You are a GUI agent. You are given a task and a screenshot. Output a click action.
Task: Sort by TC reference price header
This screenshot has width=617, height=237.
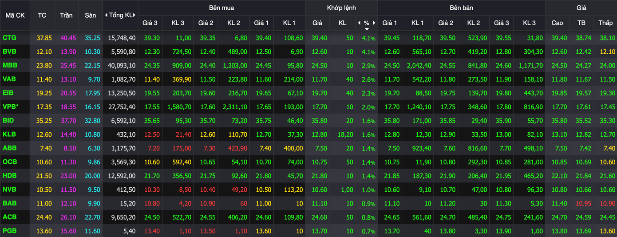(x=42, y=15)
